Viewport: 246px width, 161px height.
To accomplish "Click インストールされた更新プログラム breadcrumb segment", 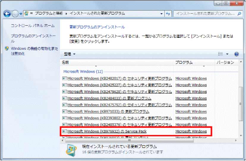I will click(97, 13).
